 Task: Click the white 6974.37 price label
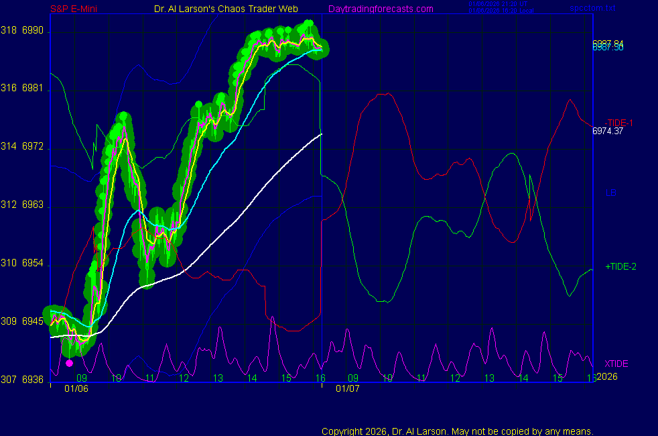click(608, 131)
